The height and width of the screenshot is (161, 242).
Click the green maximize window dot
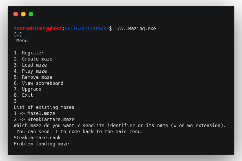(31, 14)
